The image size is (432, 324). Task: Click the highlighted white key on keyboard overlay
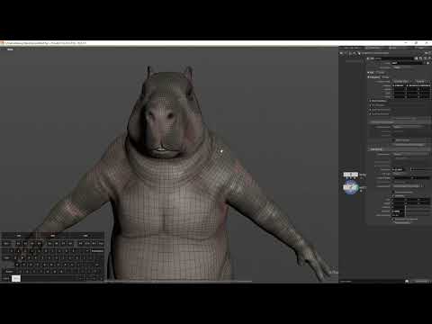click(x=16, y=278)
